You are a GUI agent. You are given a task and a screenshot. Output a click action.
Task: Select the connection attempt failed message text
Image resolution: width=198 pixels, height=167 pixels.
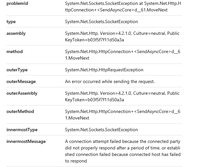123,151
